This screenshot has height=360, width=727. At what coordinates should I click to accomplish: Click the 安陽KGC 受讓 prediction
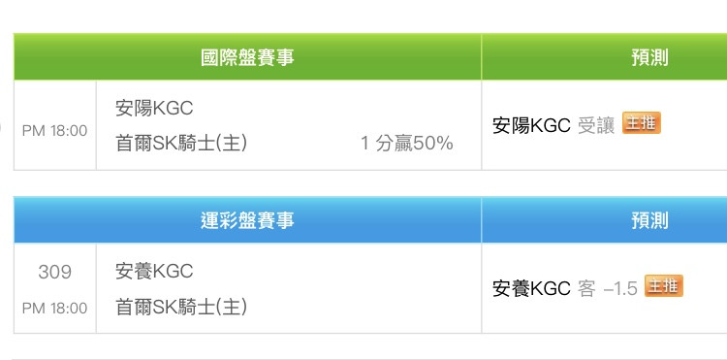pyautogui.click(x=553, y=125)
